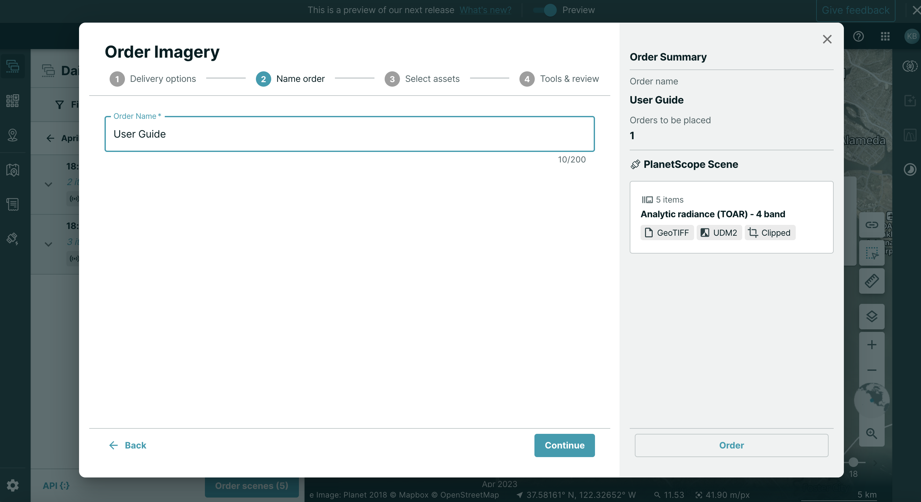Select step 2 Name order
Viewport: 921px width, 502px height.
(x=290, y=79)
